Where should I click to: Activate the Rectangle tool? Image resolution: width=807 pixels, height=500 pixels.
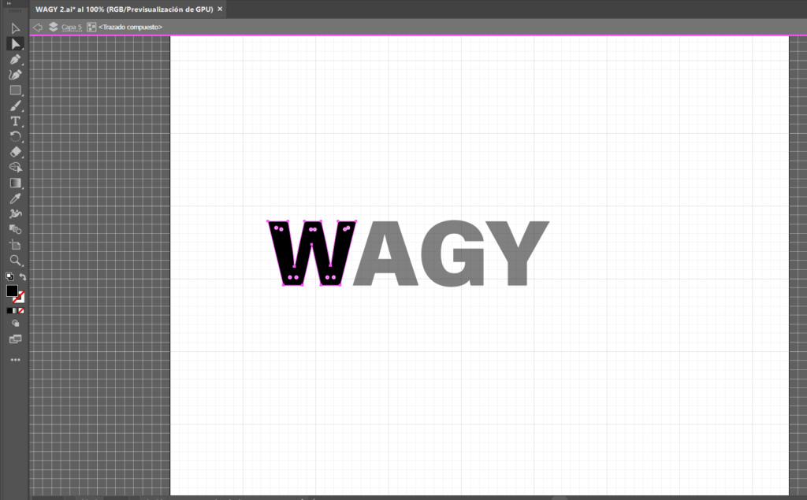tap(15, 91)
